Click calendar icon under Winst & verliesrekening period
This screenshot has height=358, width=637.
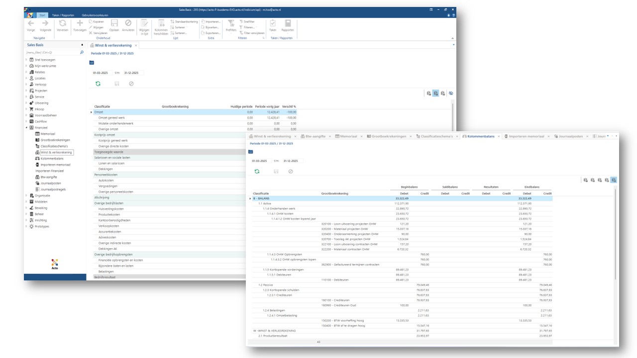(x=91, y=63)
